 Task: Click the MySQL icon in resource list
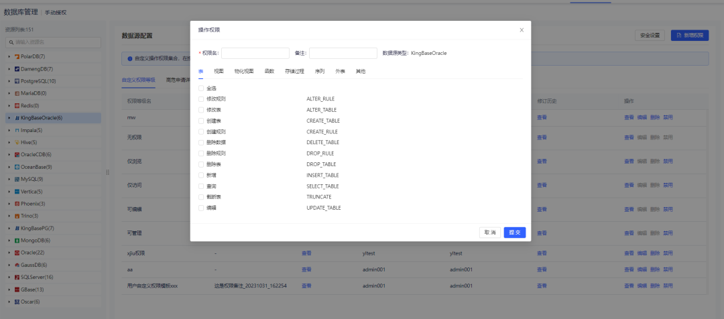[17, 179]
